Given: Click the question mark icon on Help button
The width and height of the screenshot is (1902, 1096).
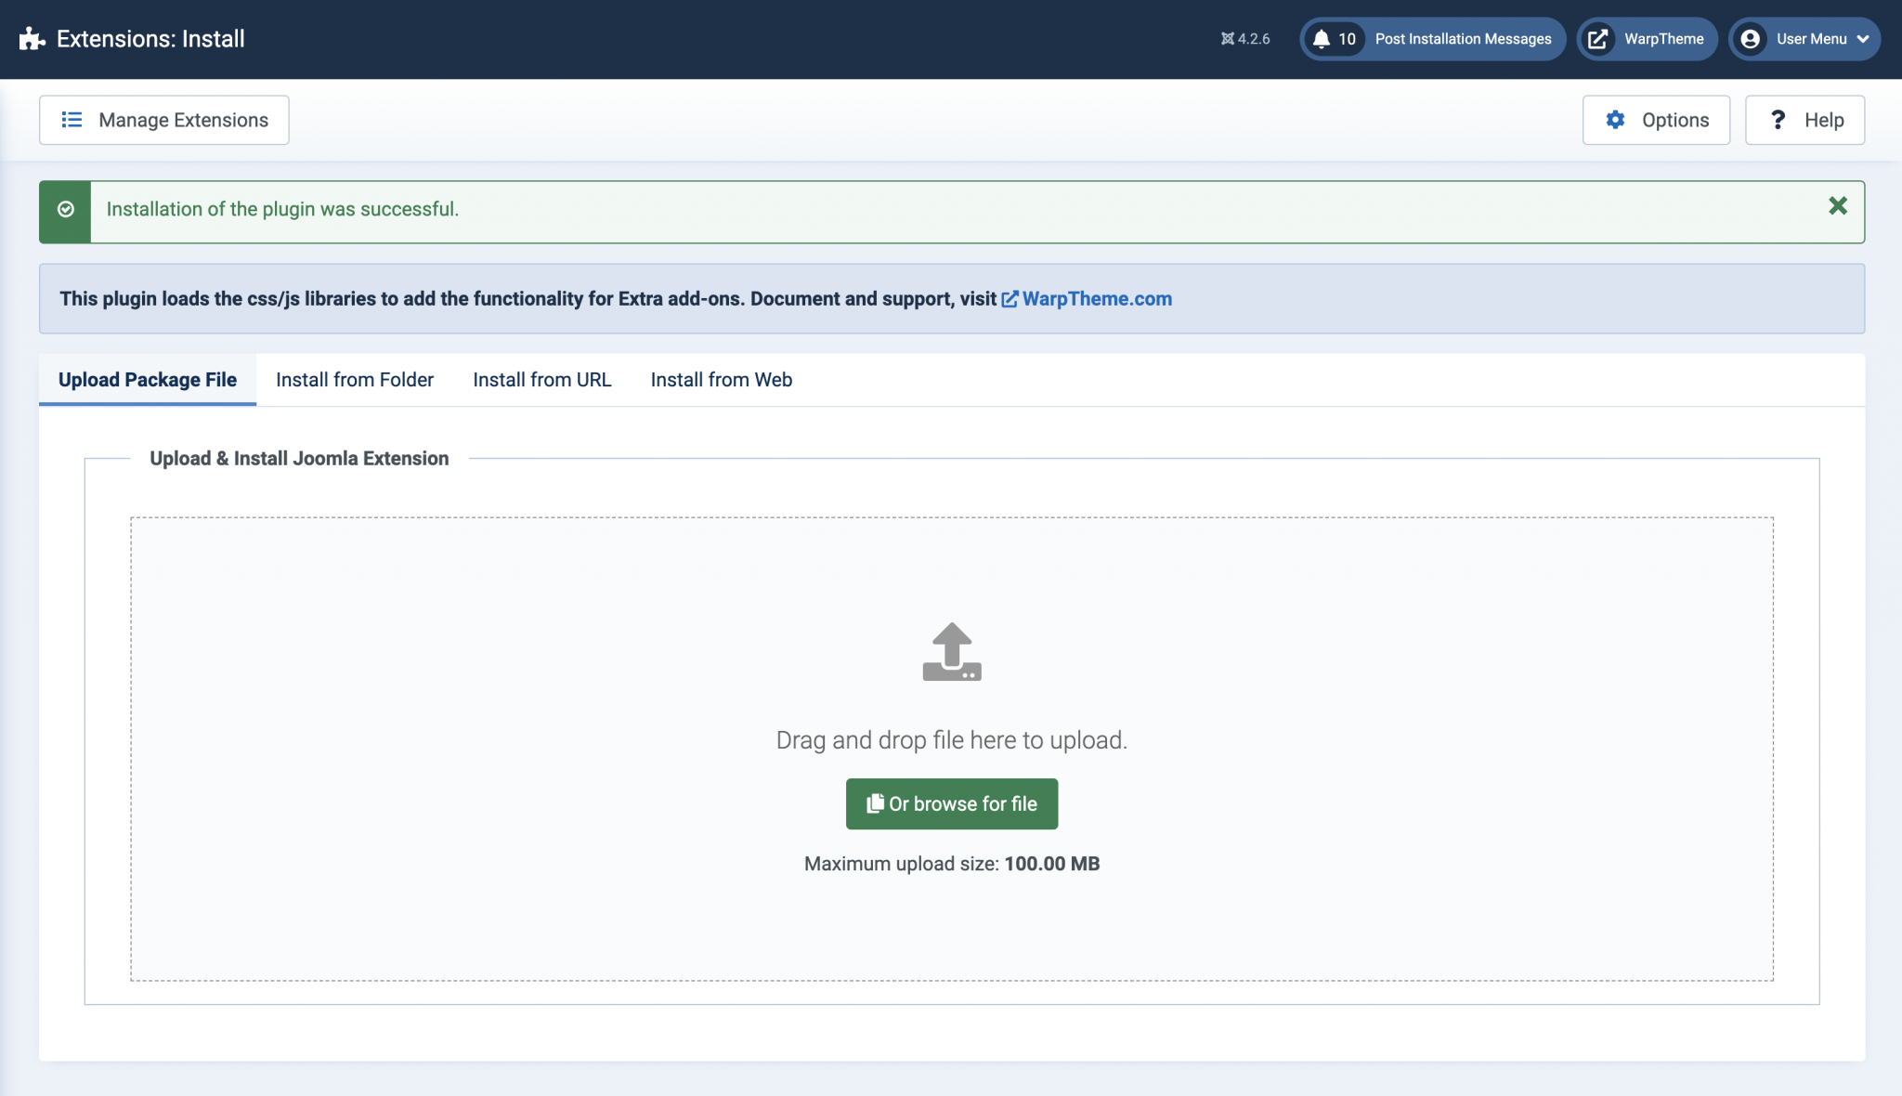Looking at the screenshot, I should 1778,119.
